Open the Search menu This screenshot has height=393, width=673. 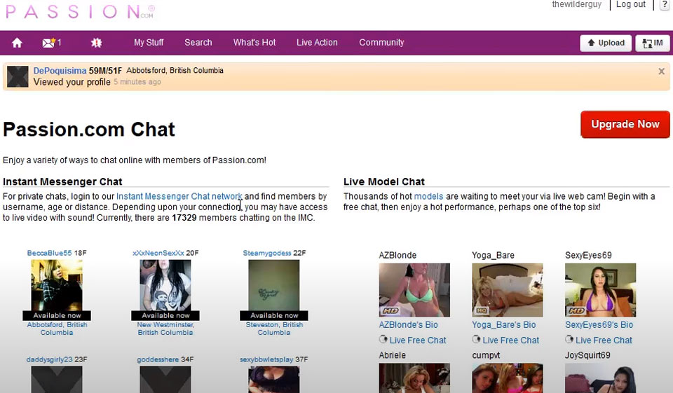[x=198, y=43]
